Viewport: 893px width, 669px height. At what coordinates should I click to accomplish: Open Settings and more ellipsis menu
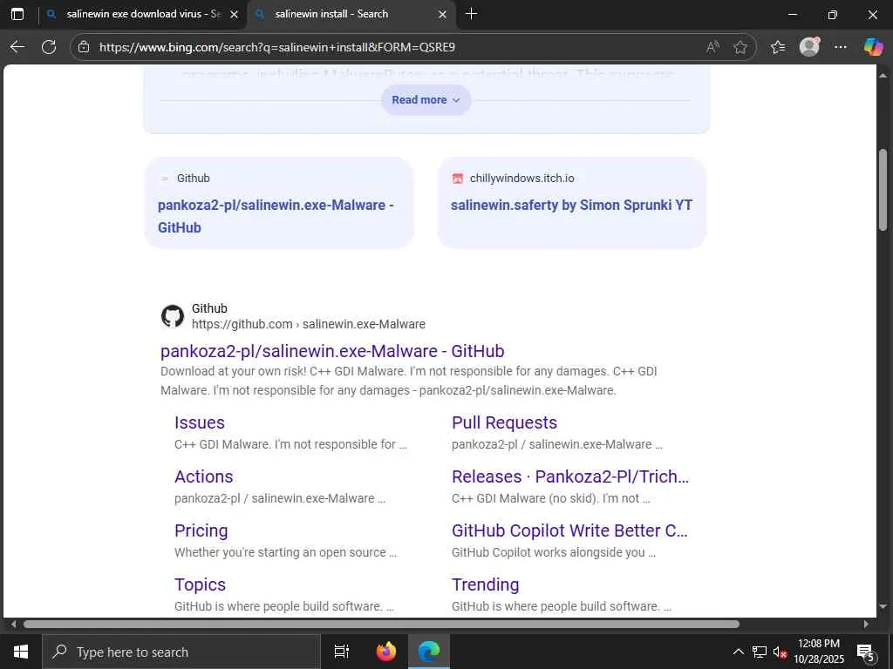841,47
